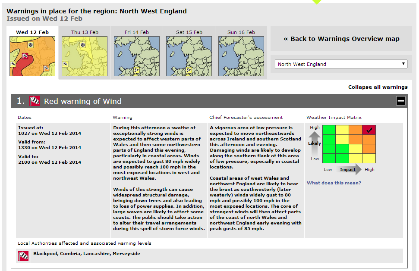The image size is (419, 271).
Task: Click the red wind sock icon in the warning header
Action: 35,101
